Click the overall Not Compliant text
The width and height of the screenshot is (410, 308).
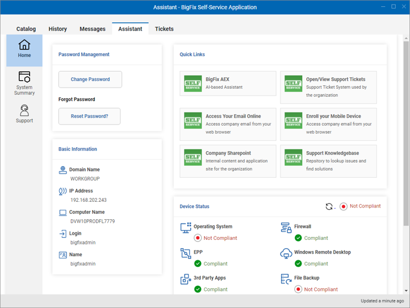[x=365, y=206]
